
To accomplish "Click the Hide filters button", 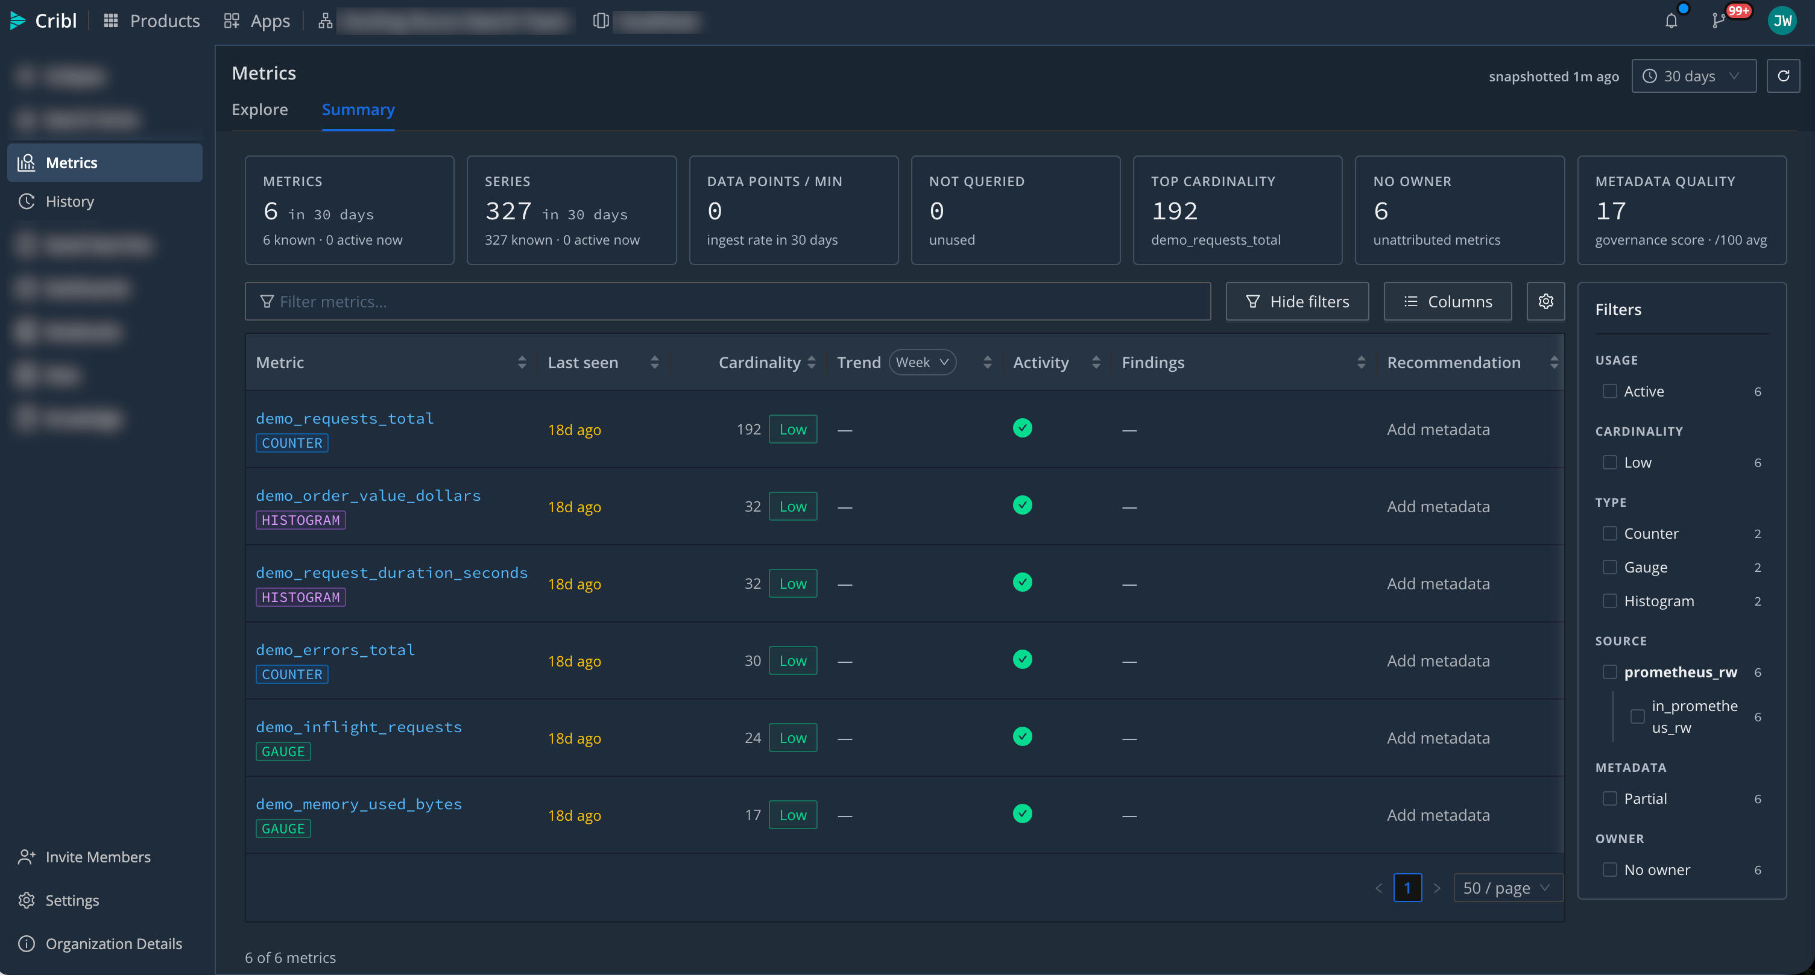I will click(1297, 301).
